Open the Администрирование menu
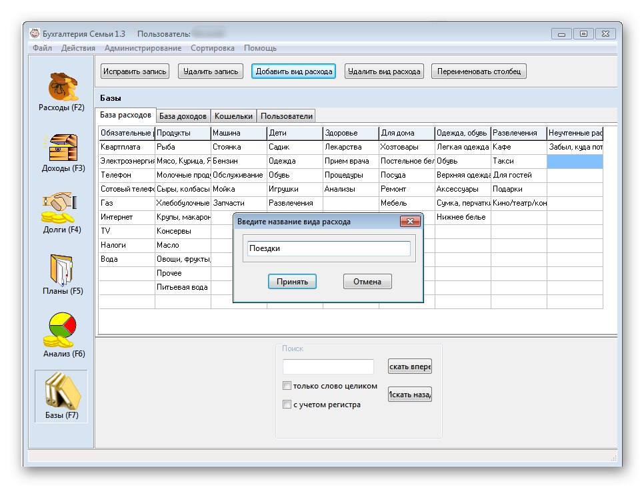This screenshot has width=644, height=488. [x=143, y=48]
